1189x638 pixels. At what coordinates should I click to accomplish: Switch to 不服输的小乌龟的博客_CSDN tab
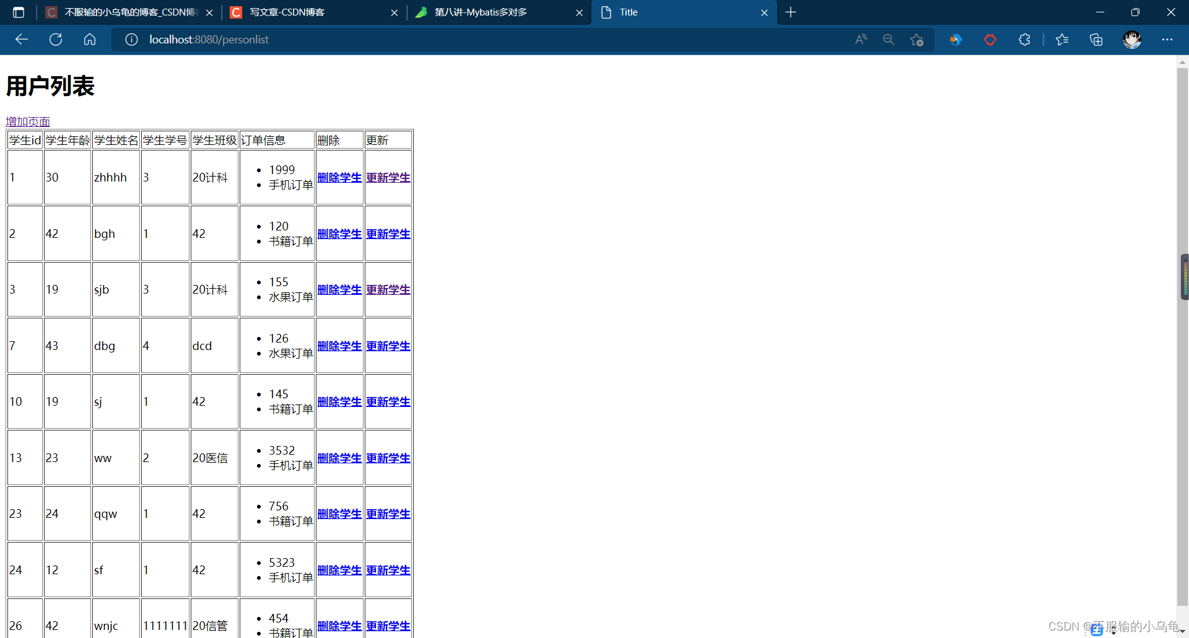click(x=129, y=12)
